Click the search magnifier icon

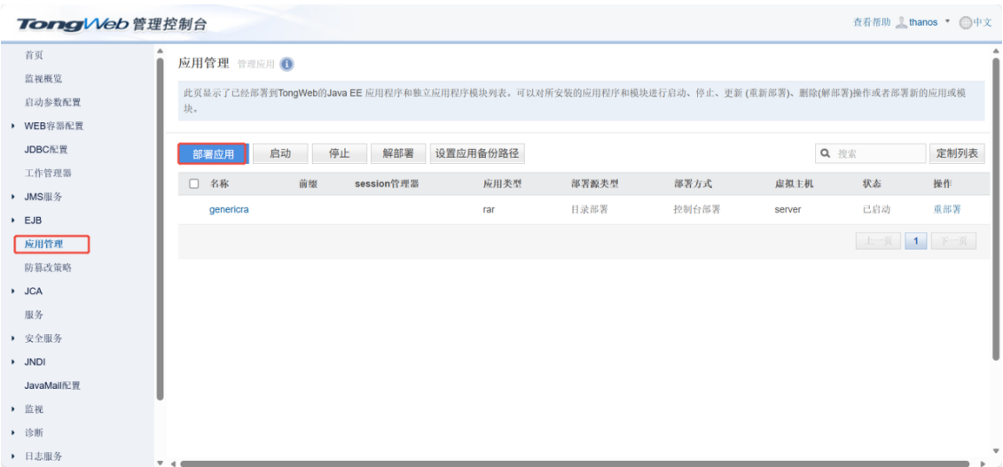click(826, 153)
